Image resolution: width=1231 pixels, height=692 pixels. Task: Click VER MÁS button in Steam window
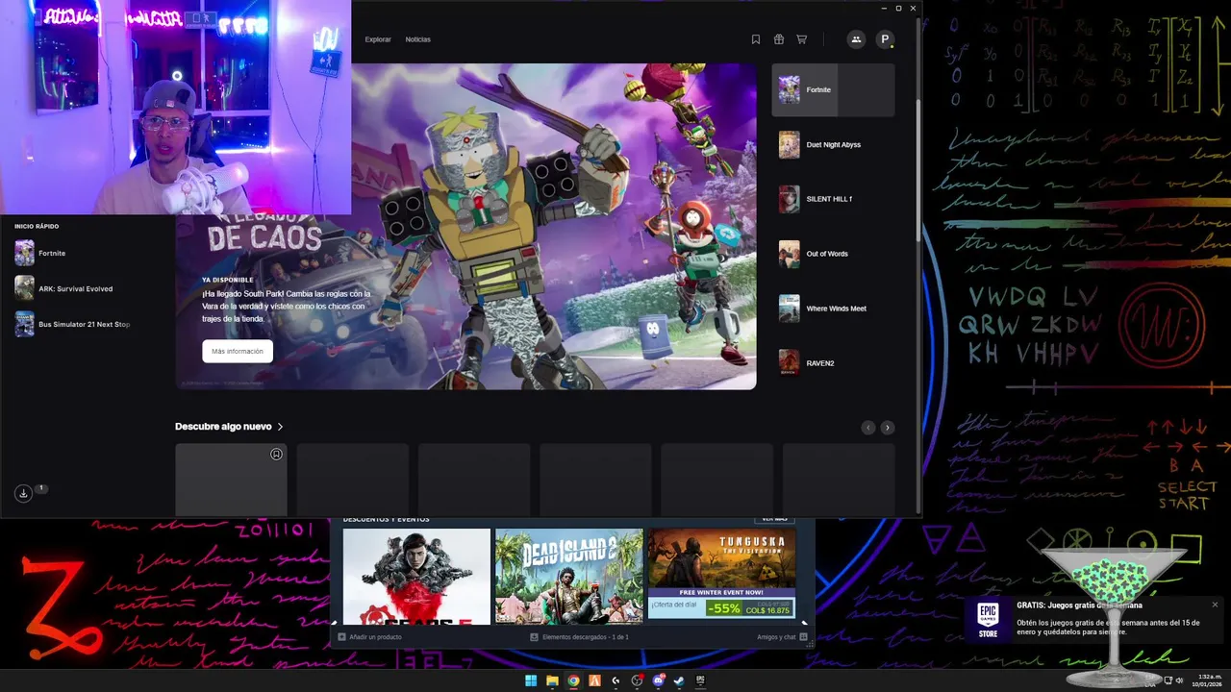coord(774,519)
